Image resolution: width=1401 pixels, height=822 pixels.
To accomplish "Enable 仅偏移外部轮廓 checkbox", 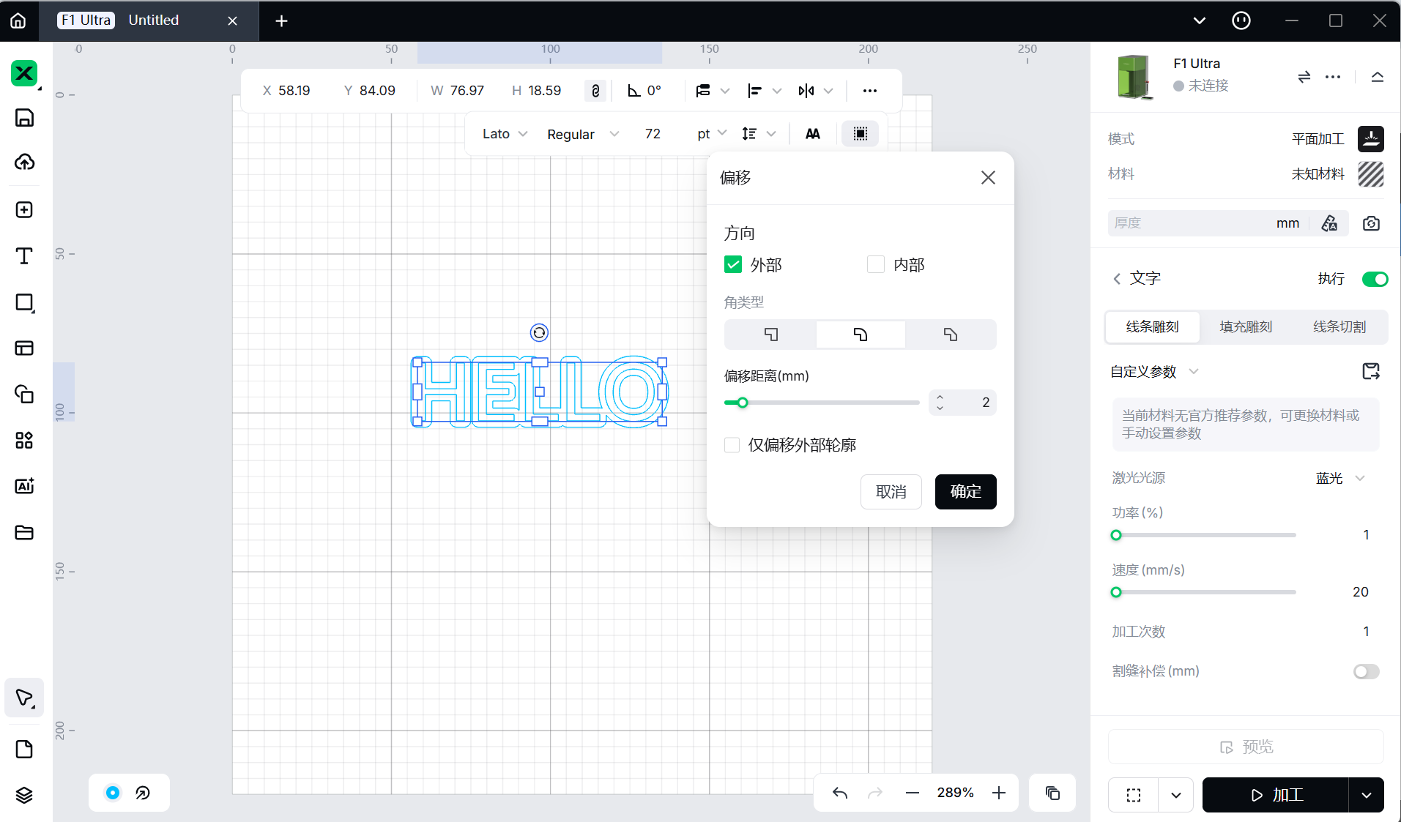I will (732, 445).
